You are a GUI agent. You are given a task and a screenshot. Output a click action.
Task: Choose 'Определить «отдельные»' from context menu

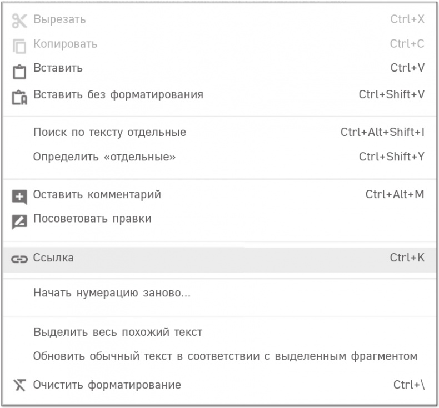[104, 157]
